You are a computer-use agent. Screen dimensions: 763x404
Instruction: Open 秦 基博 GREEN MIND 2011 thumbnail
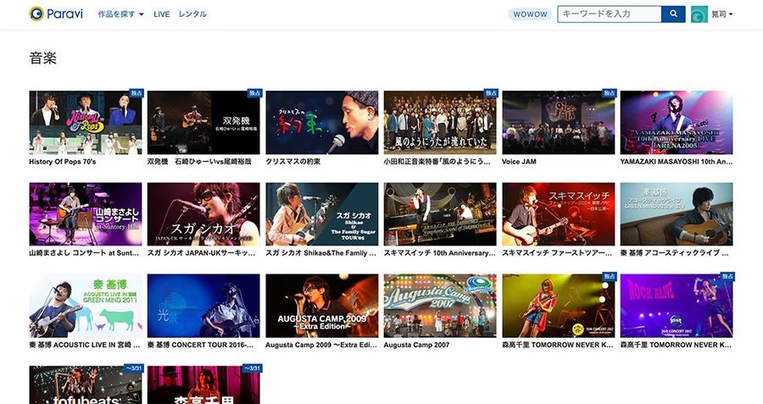pos(86,306)
